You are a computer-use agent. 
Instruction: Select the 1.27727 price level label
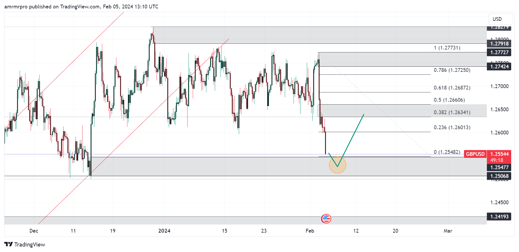pyautogui.click(x=499, y=52)
